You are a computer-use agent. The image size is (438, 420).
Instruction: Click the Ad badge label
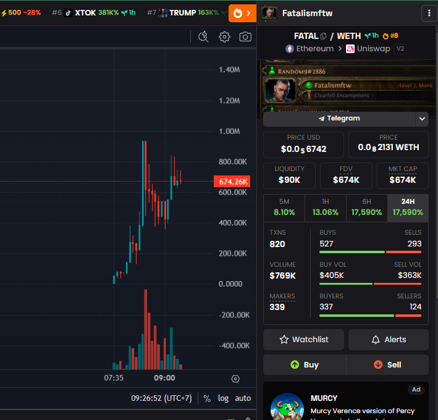coord(416,390)
